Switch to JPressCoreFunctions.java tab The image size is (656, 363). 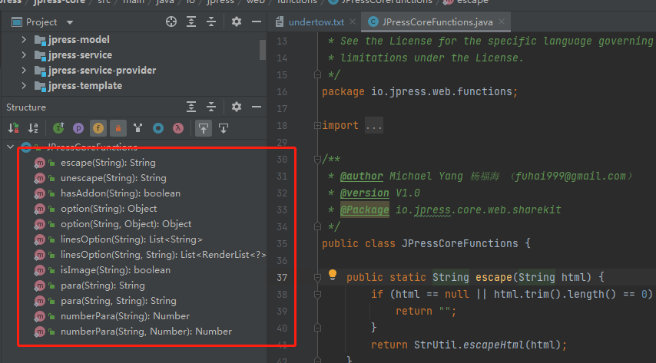(437, 22)
